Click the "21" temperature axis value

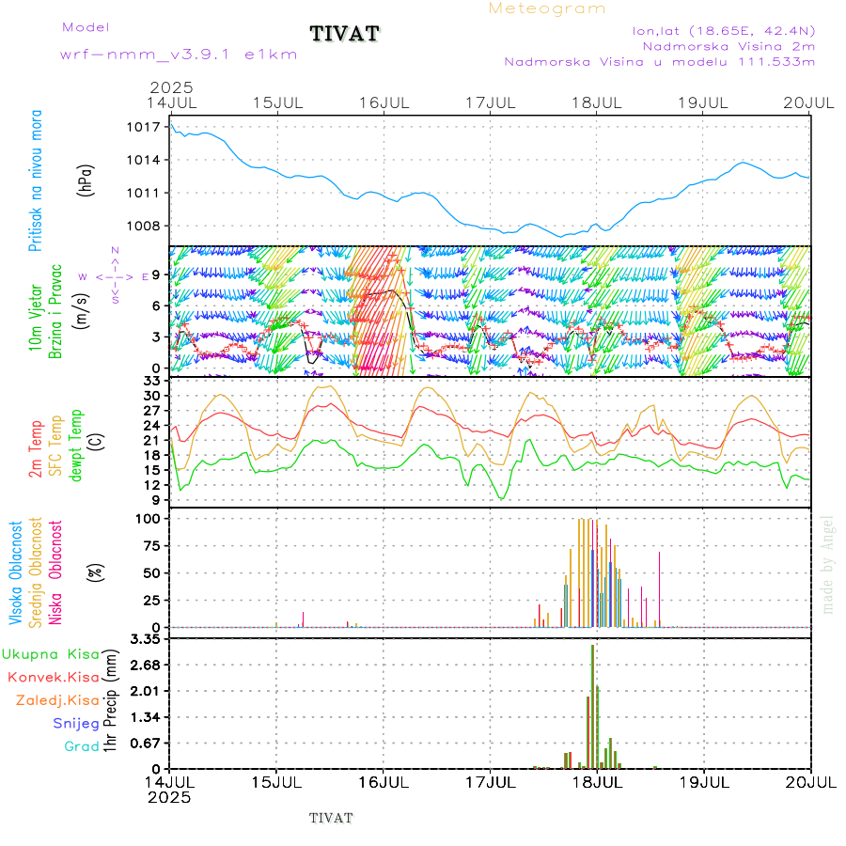152,440
